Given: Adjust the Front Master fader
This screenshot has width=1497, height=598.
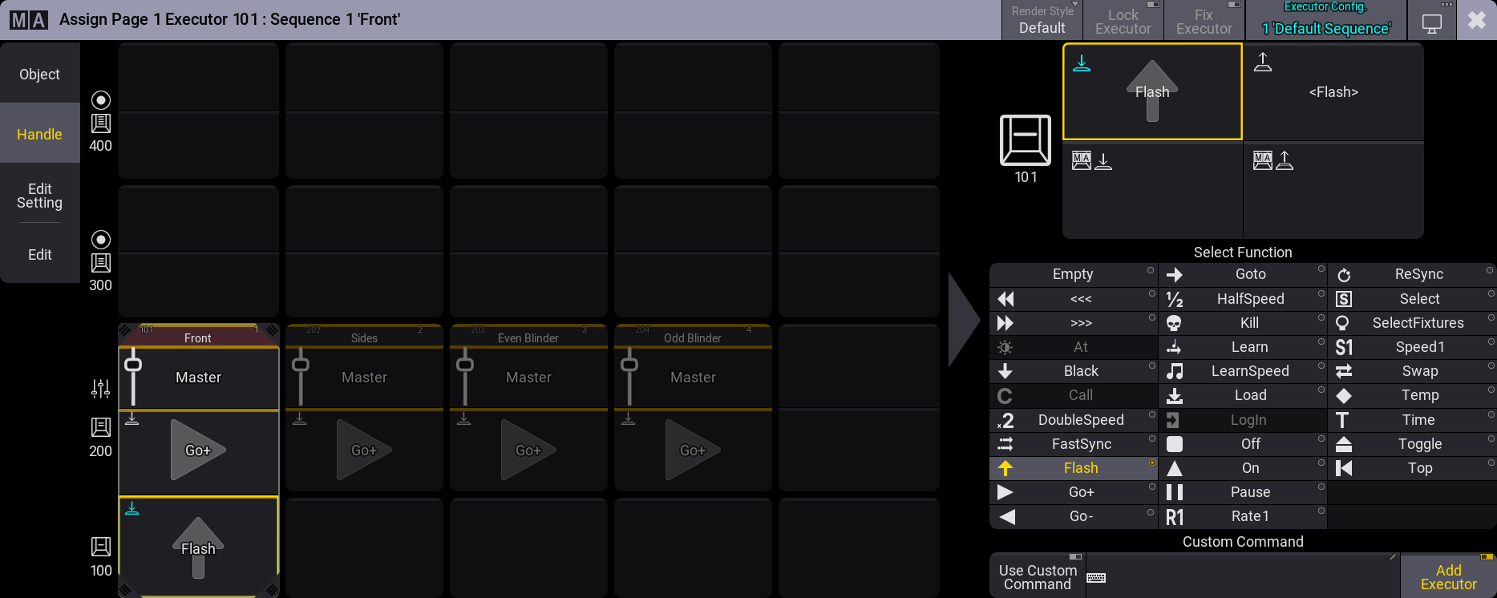Looking at the screenshot, I should point(133,377).
